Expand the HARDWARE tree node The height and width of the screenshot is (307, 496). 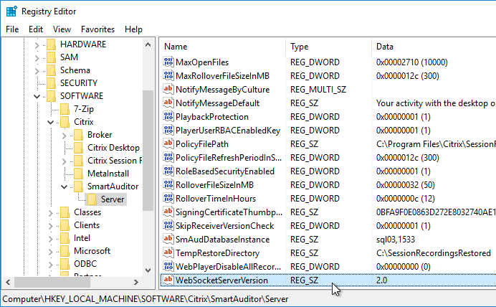[37, 45]
